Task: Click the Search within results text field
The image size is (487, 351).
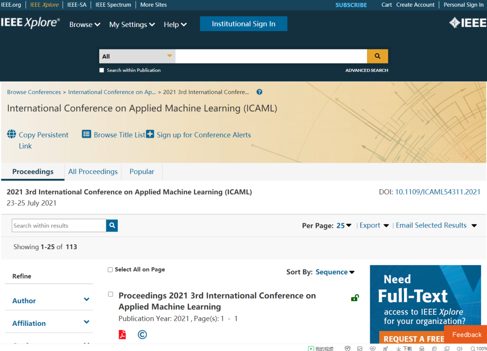Action: tap(59, 226)
